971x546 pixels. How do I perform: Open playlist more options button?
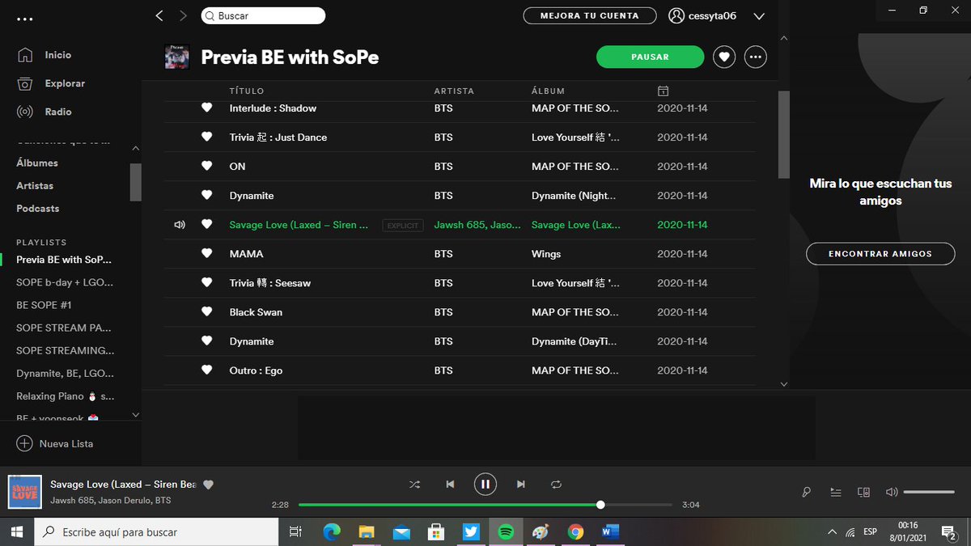756,57
